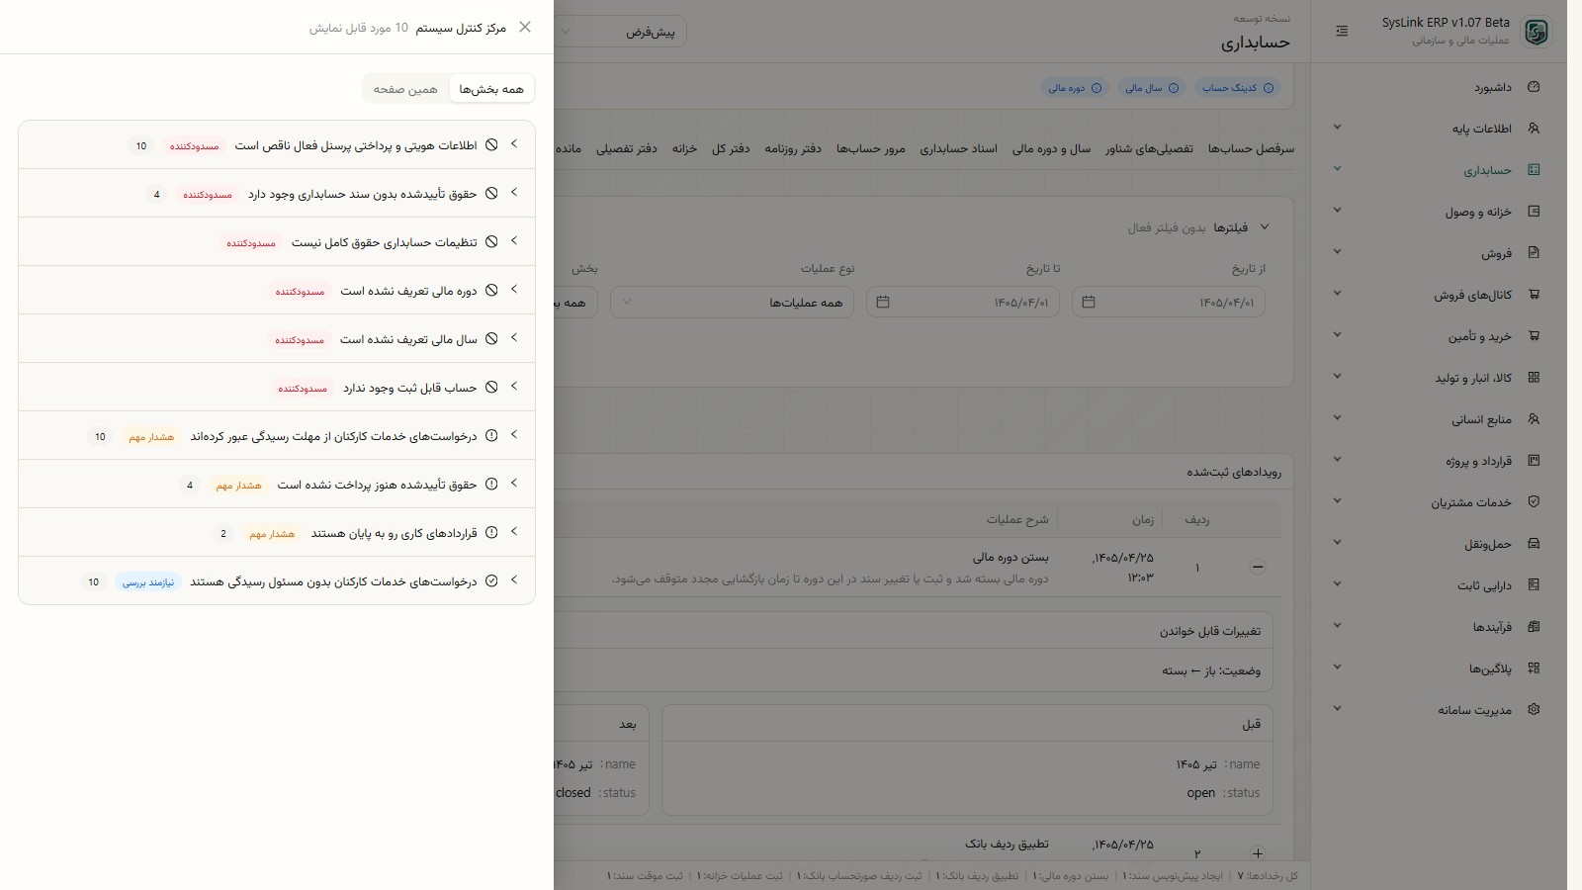Open the سرفصل حساب‌ها tab

(1251, 148)
